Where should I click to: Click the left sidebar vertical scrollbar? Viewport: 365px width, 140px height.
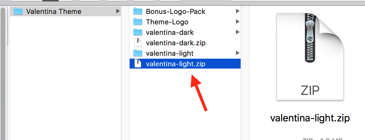click(3, 73)
